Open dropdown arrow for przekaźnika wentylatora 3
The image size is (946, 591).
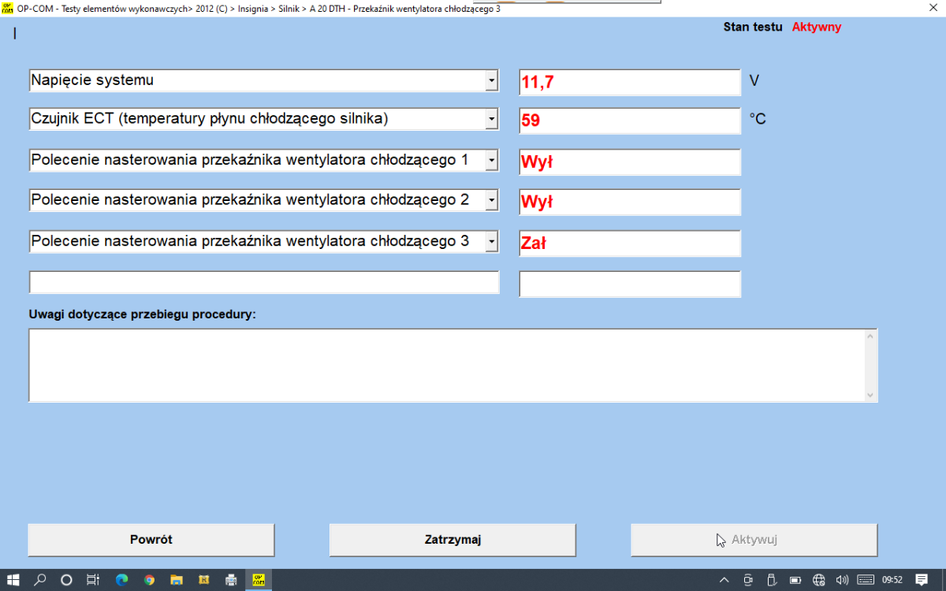(492, 241)
